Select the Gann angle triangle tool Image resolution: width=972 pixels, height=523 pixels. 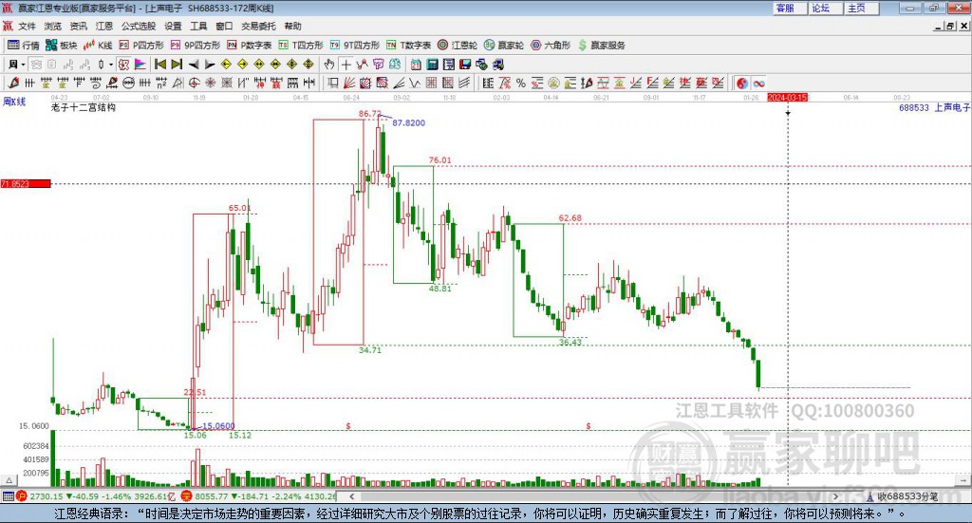[178, 83]
